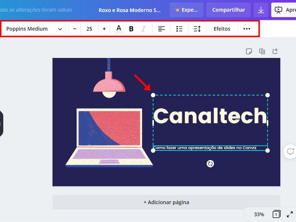Viewport: 296px width, 222px height.
Task: Edit the design title Roxo e Rosa Moderno
Action: (130, 10)
